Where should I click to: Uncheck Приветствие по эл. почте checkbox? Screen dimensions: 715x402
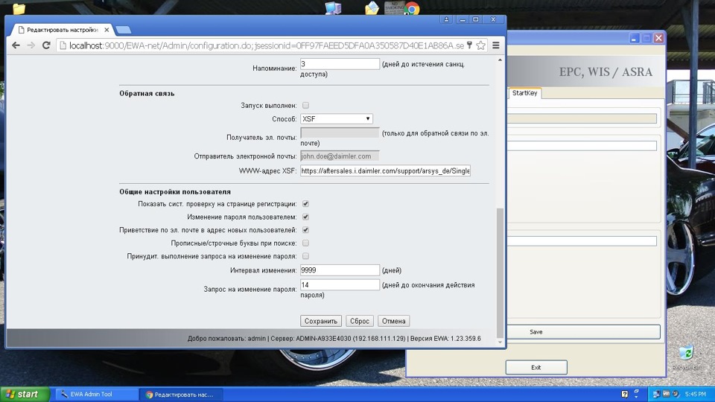click(305, 230)
